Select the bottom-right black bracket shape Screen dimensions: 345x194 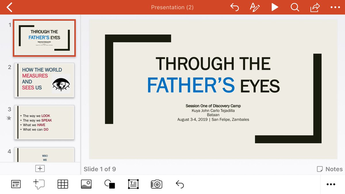[317, 98]
